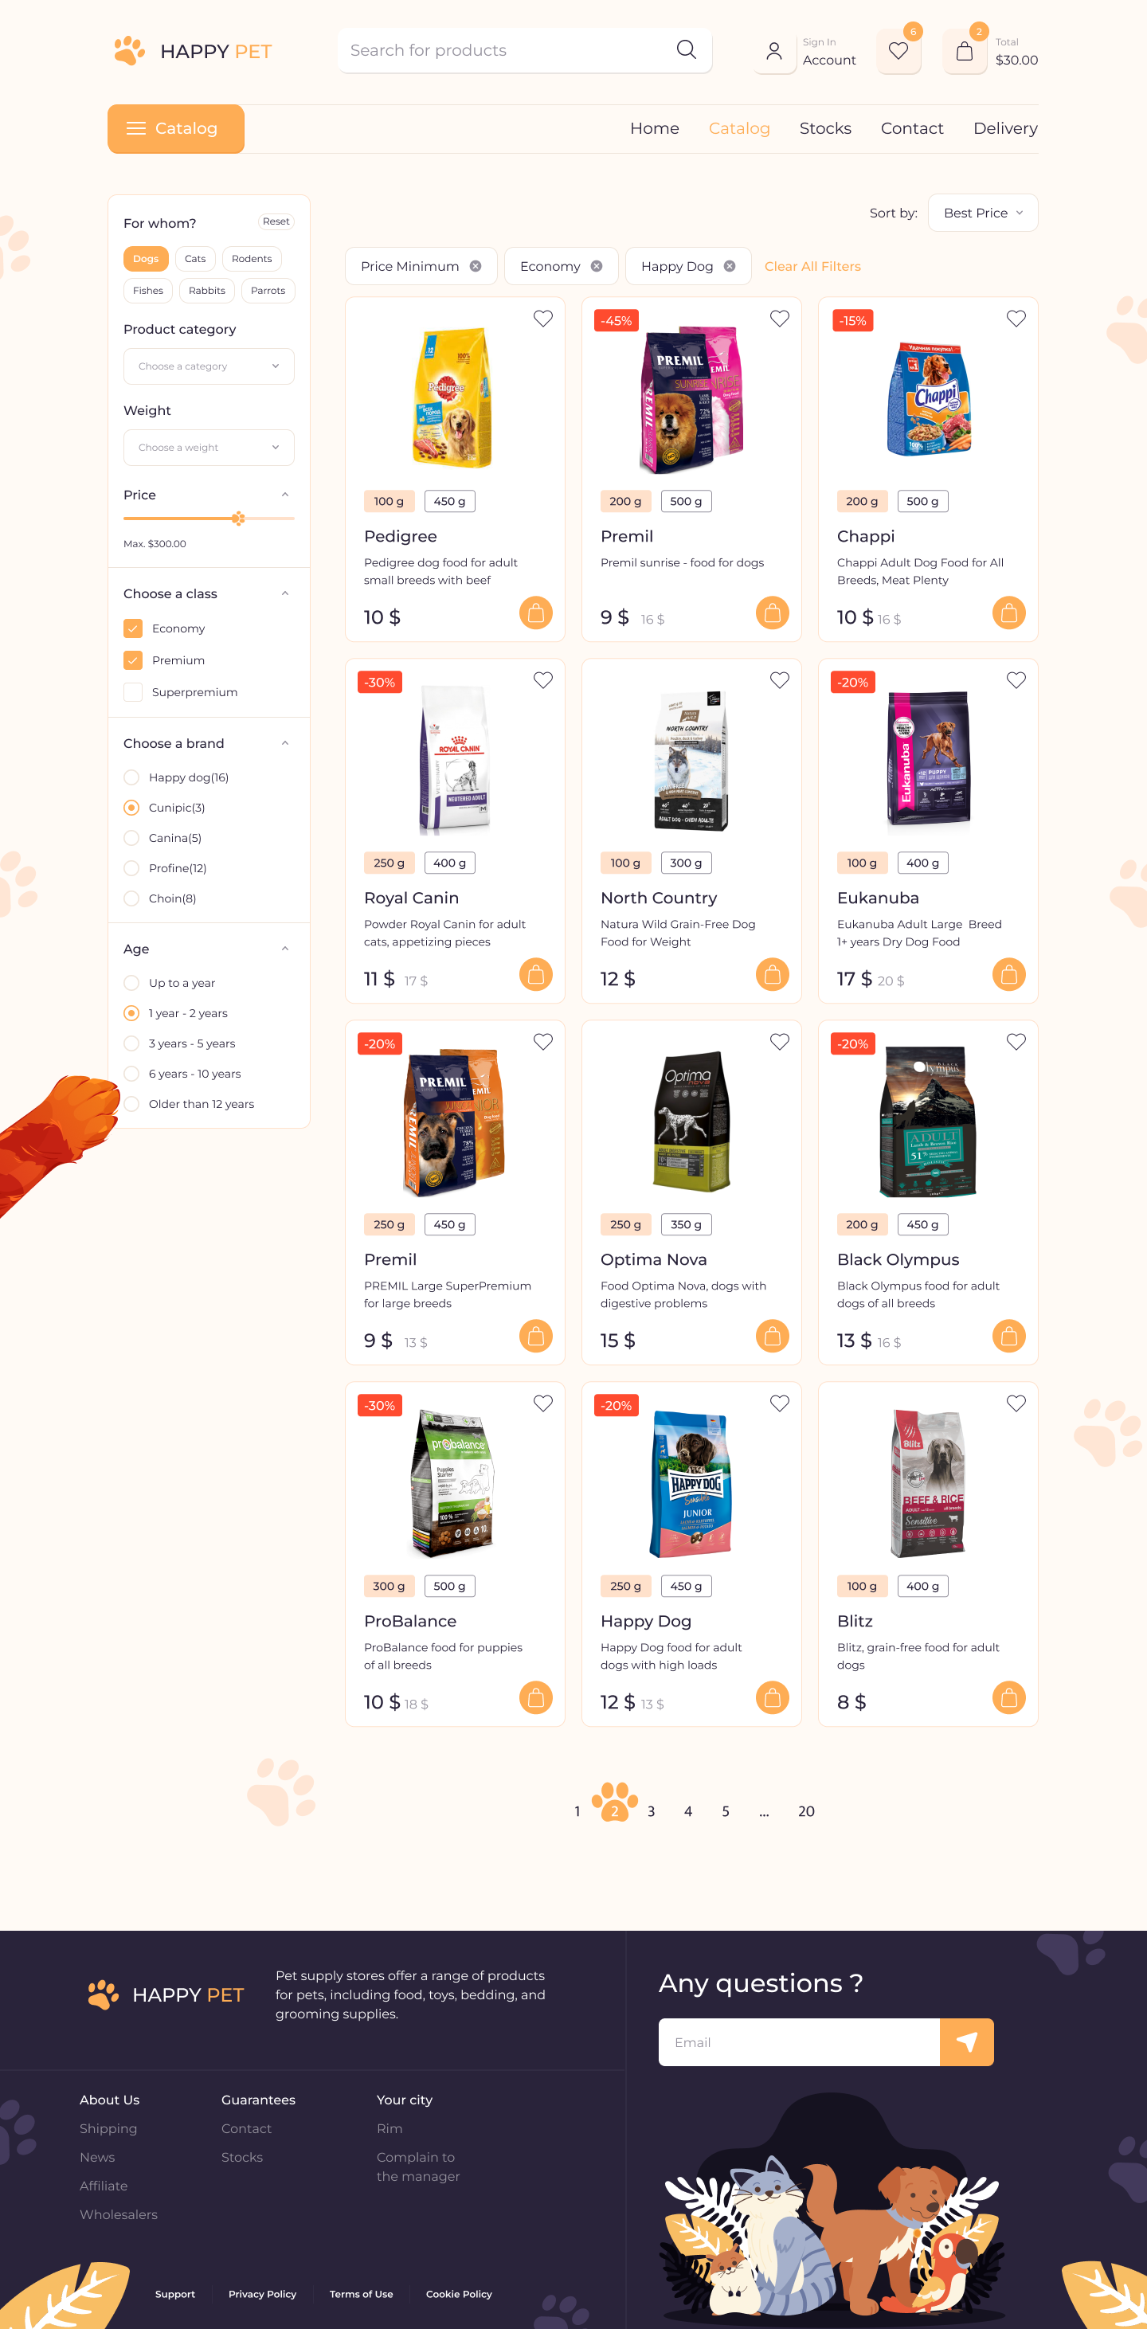Go to Stocks navigation item

(824, 128)
